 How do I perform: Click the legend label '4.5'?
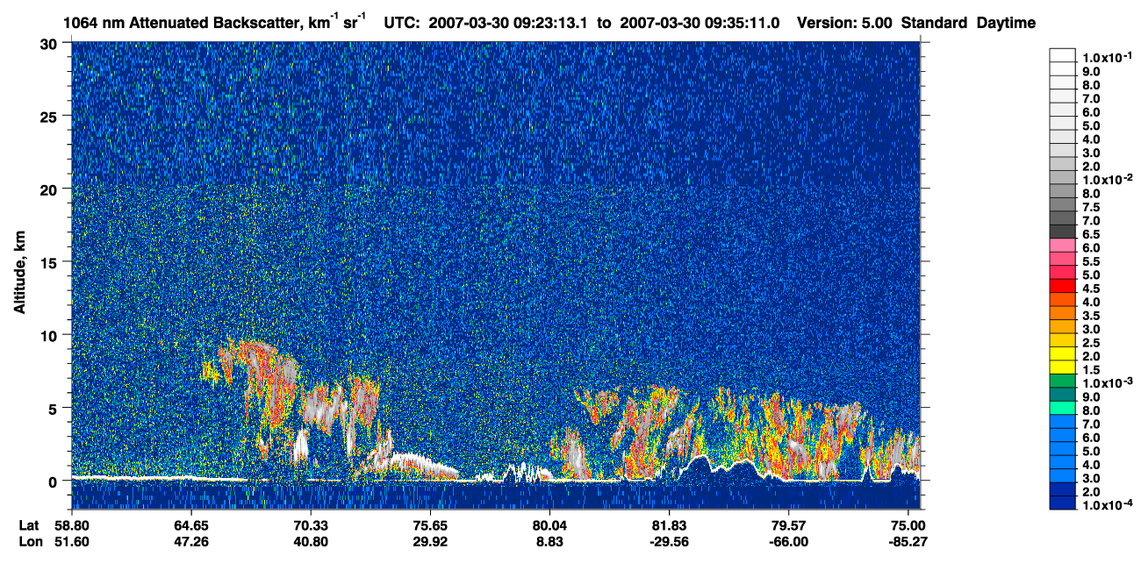click(x=1092, y=288)
